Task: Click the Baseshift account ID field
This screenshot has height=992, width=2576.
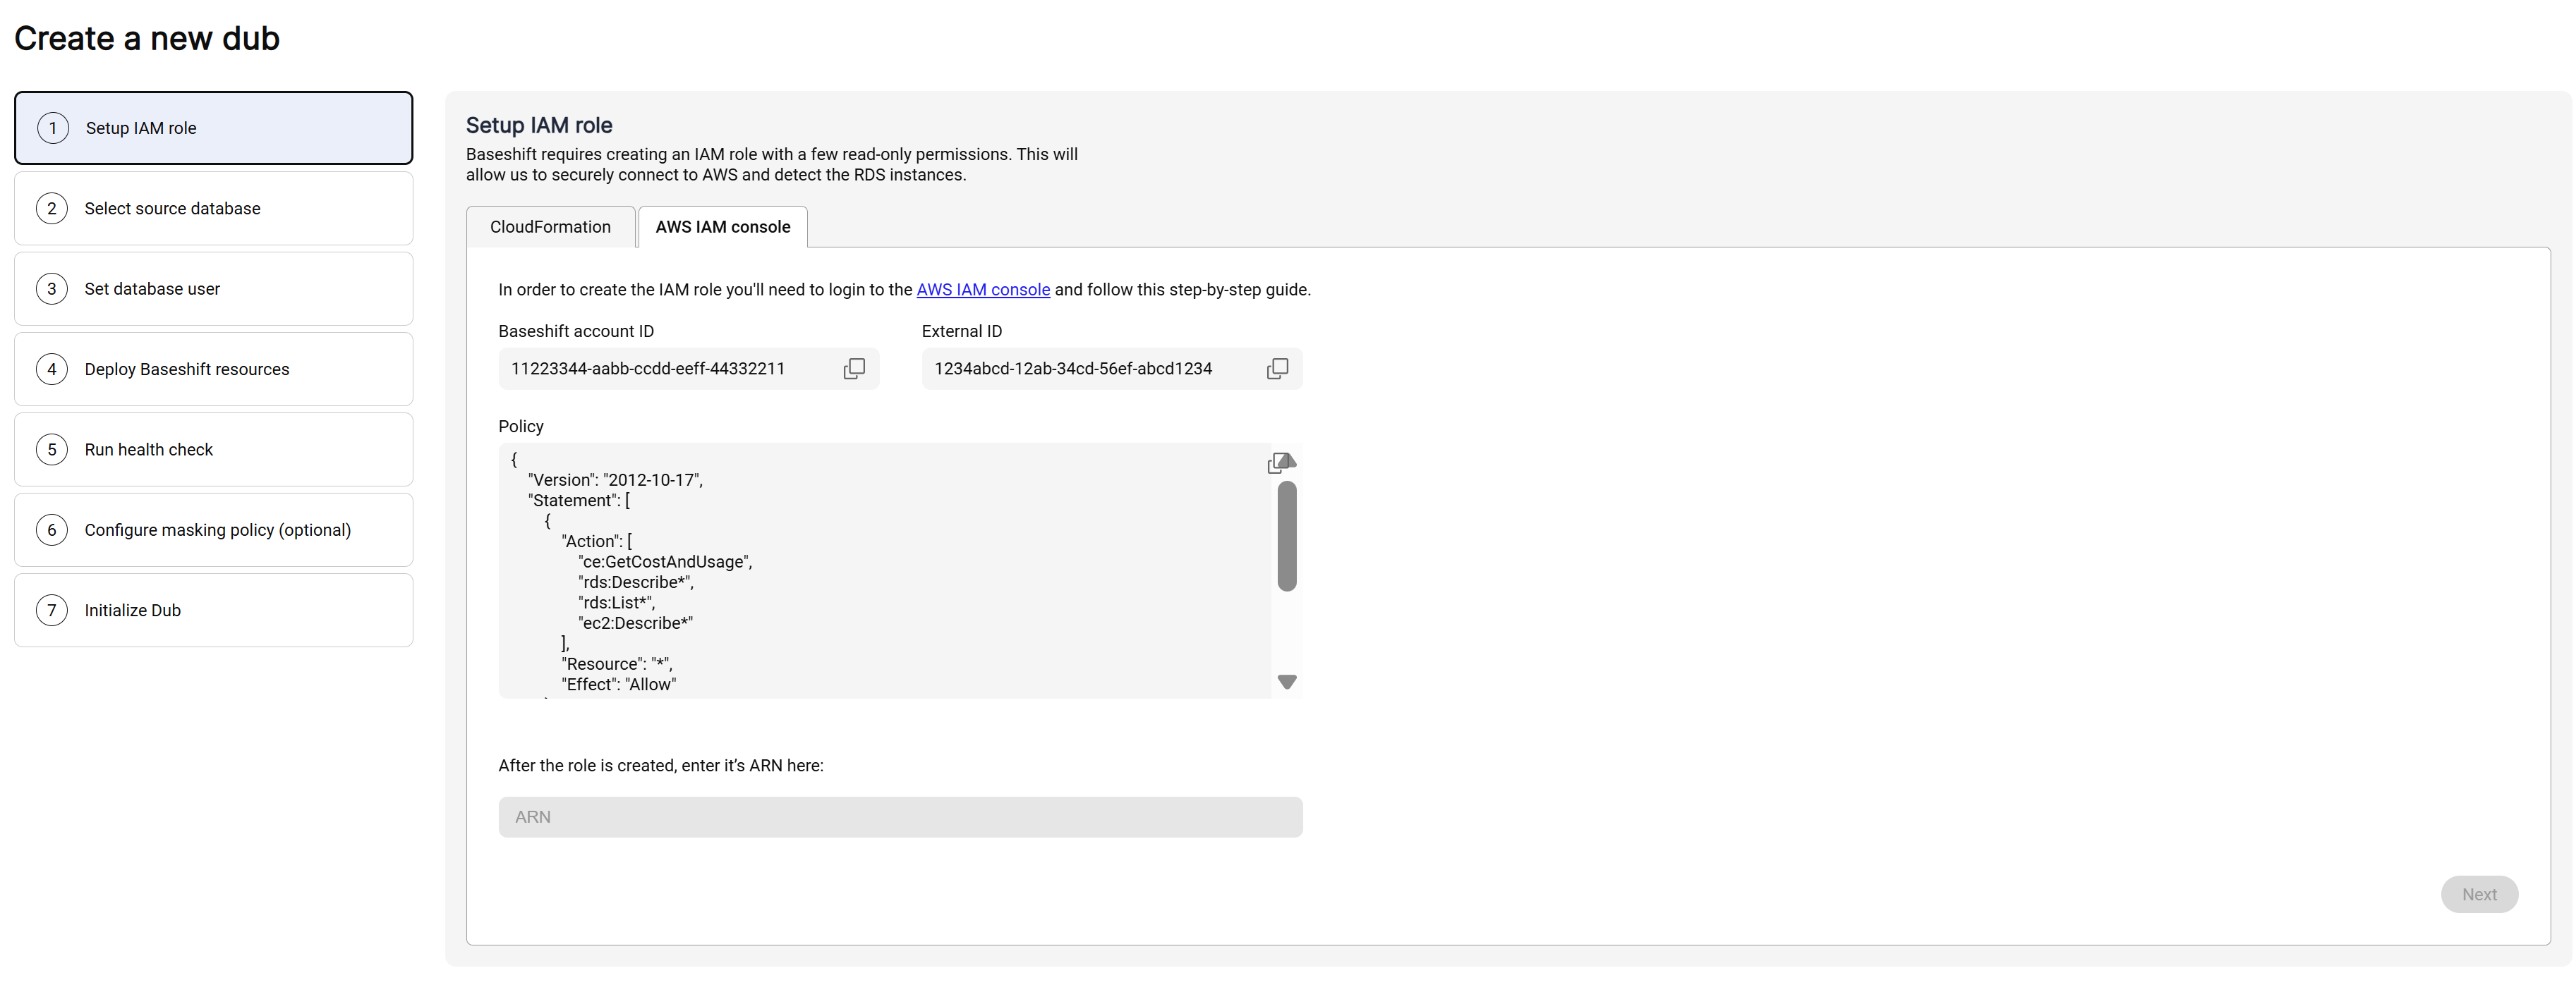Action: [x=660, y=369]
